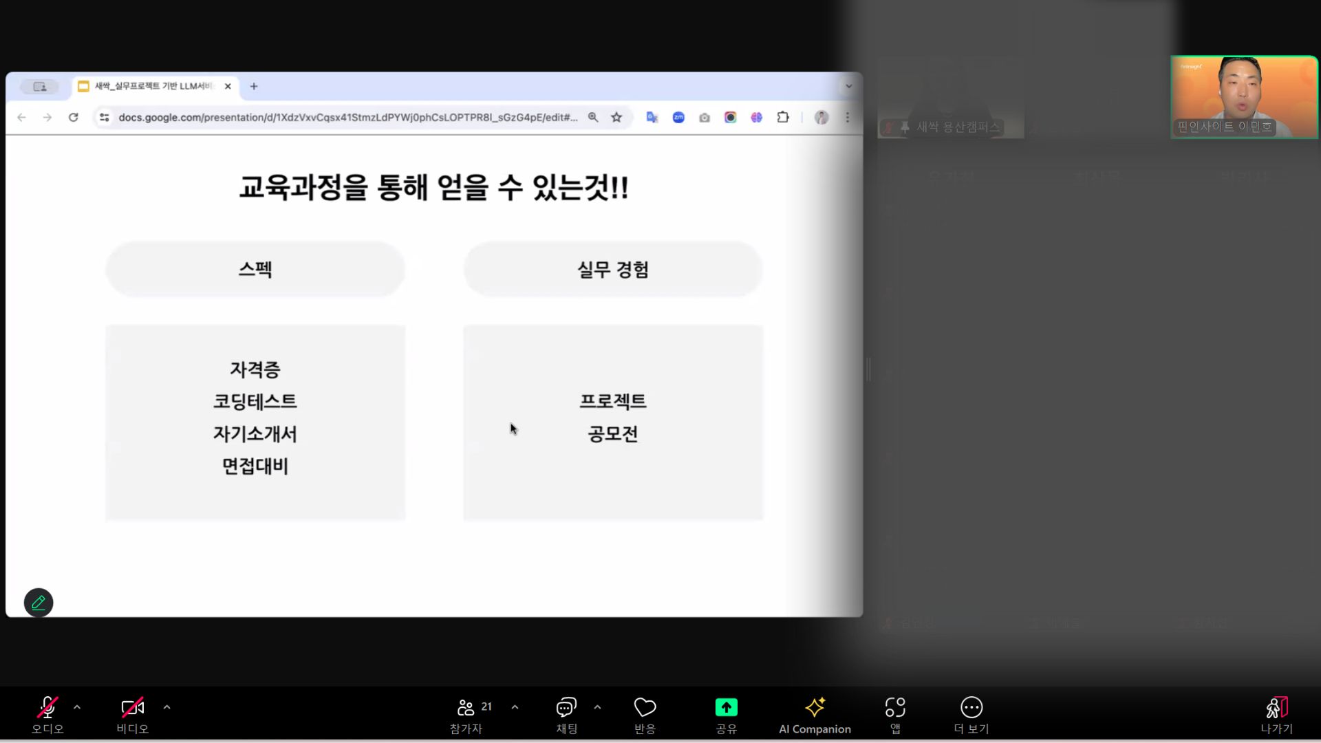Select the docs.google.com presentation URL field

pyautogui.click(x=347, y=118)
